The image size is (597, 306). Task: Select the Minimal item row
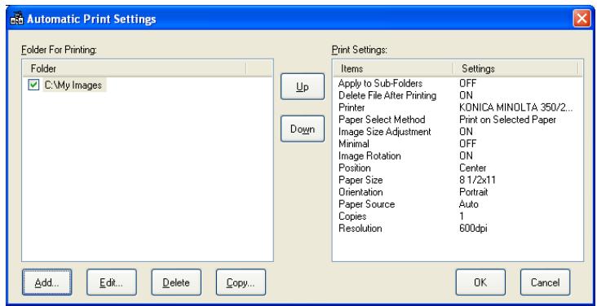458,144
